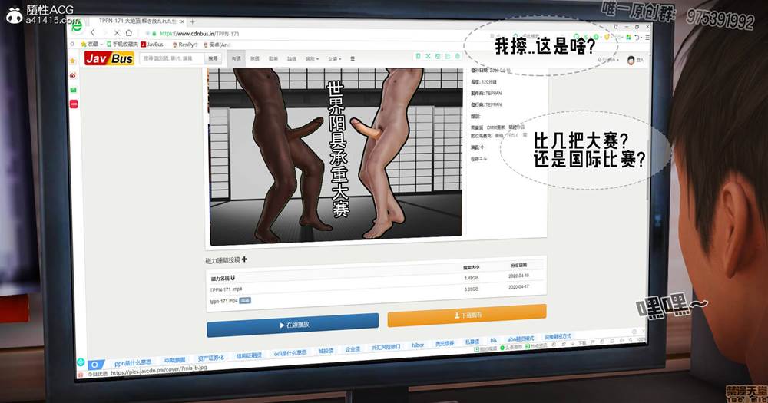The image size is (768, 403).
Task: Click the stop loading X button
Action: coord(117,33)
